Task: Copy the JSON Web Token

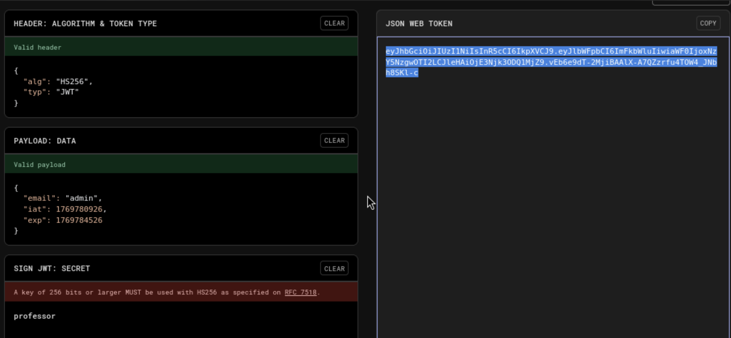Action: click(x=708, y=23)
